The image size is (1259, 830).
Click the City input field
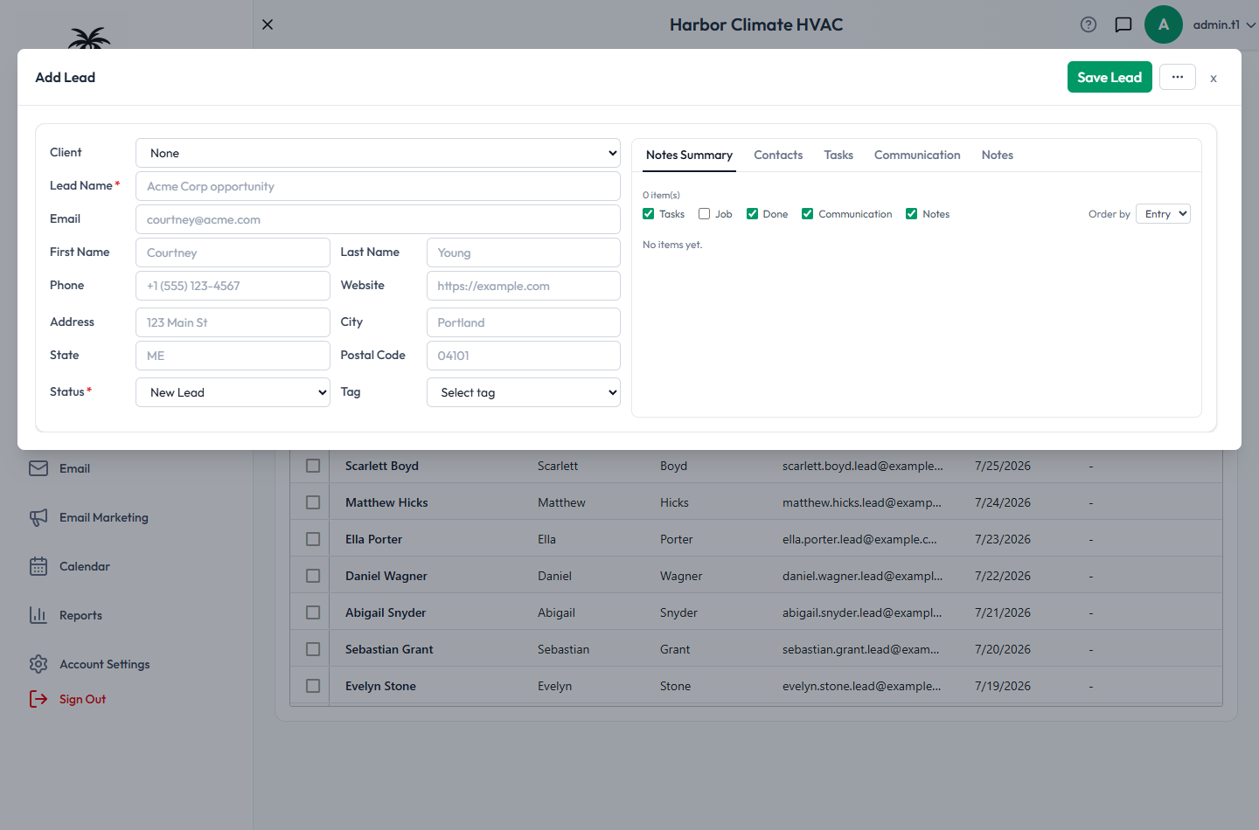coord(524,322)
